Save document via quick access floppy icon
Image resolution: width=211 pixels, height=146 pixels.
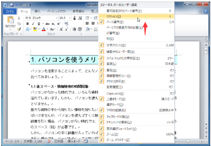click(x=12, y=5)
